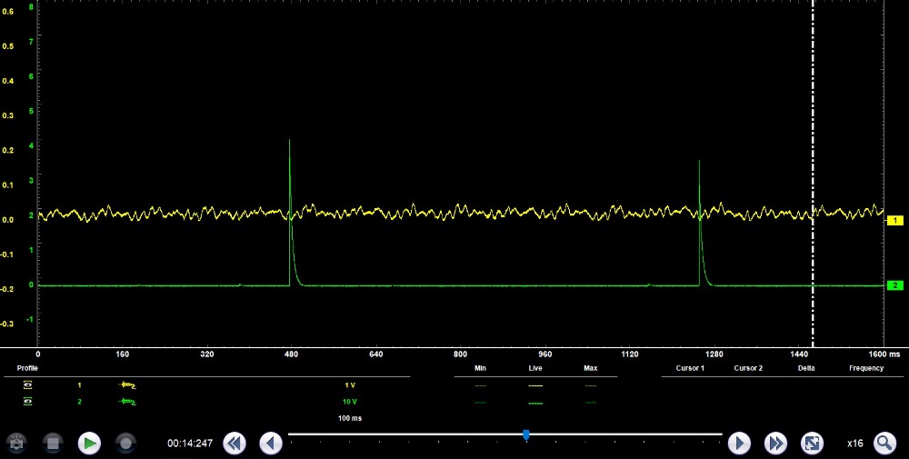
Task: Click the camera snapshot icon
Action: point(16,443)
